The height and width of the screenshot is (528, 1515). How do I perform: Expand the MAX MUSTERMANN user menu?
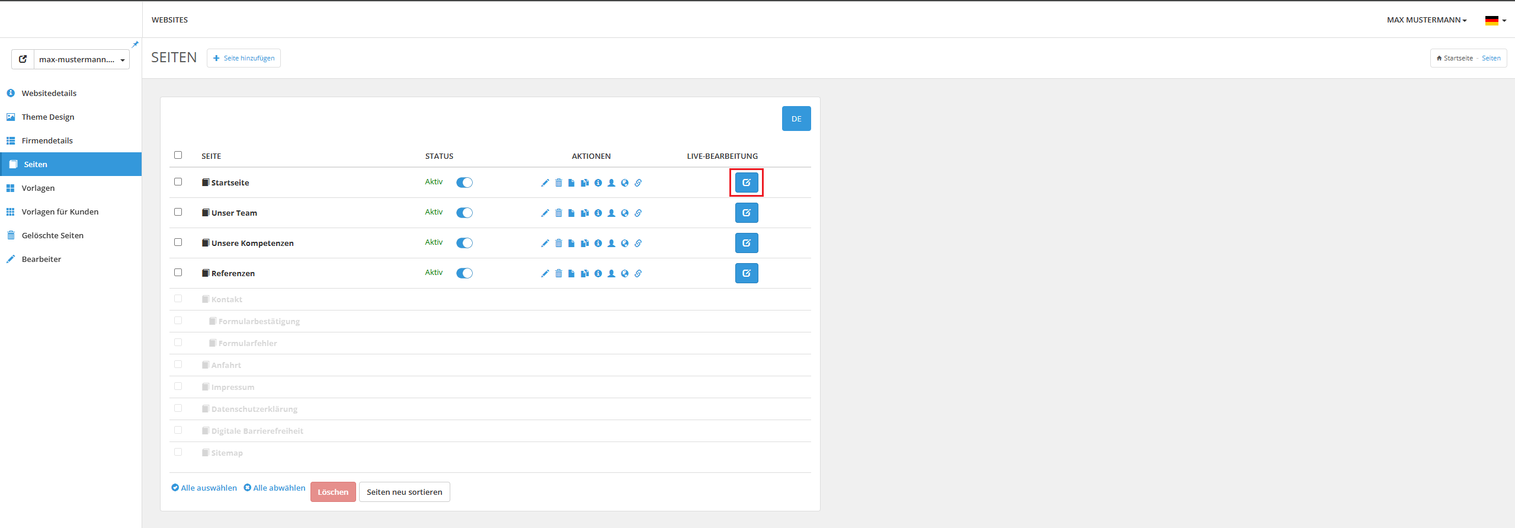(x=1426, y=20)
